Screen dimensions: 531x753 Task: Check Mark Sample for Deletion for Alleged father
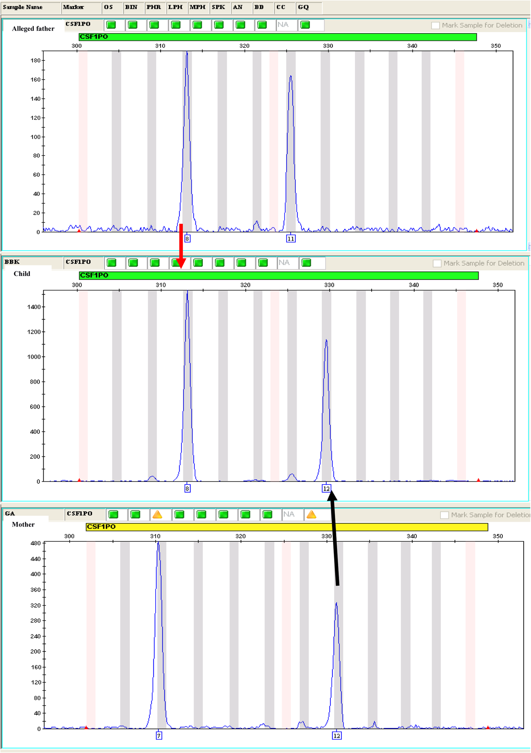[x=435, y=25]
